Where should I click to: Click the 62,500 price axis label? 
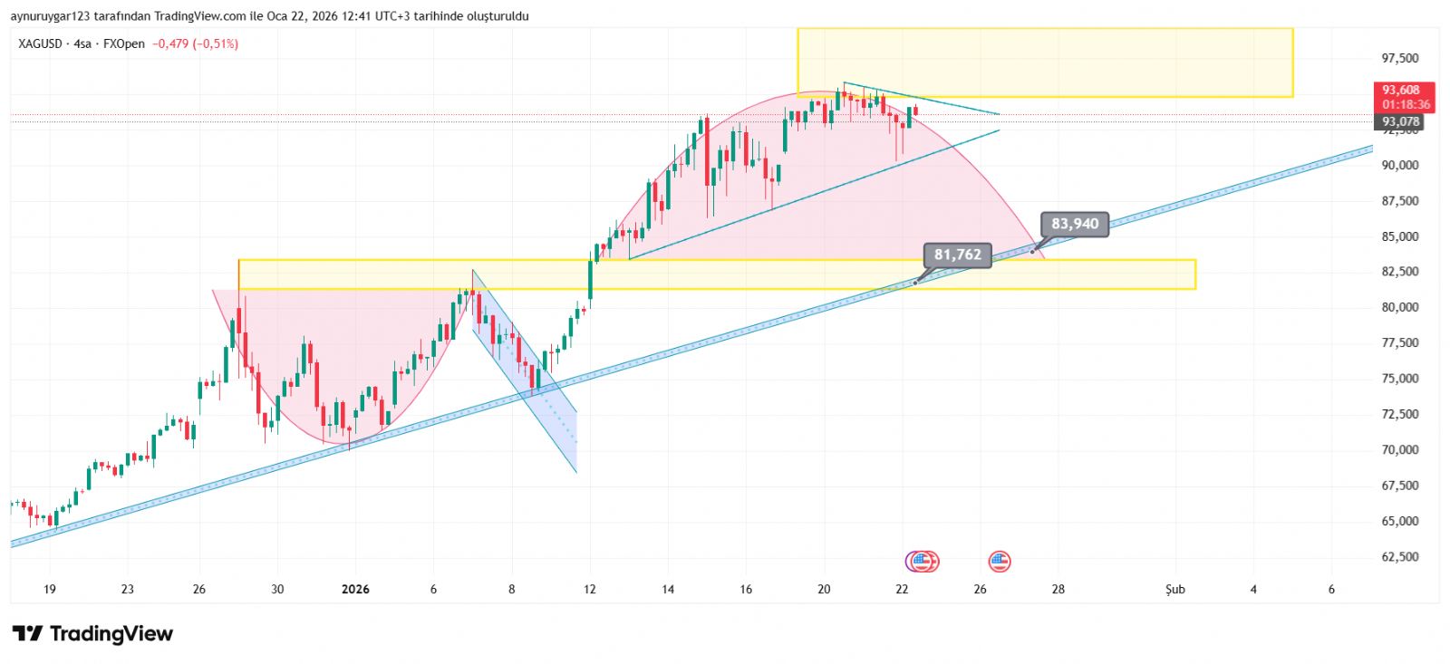click(x=1400, y=556)
